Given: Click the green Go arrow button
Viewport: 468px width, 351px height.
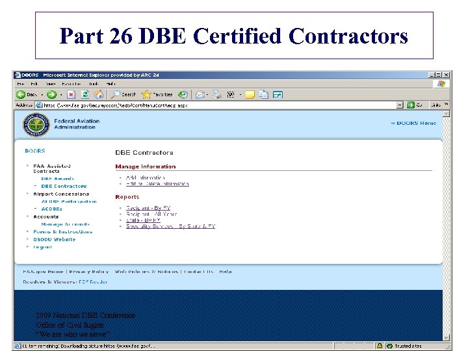Looking at the screenshot, I should (x=411, y=105).
